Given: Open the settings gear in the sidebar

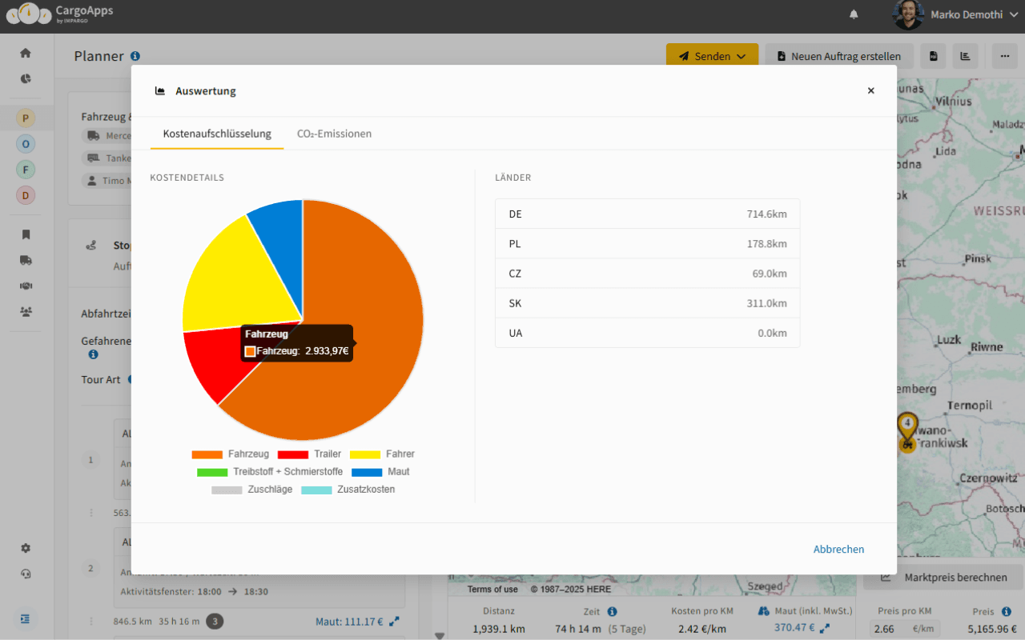Looking at the screenshot, I should [x=26, y=548].
